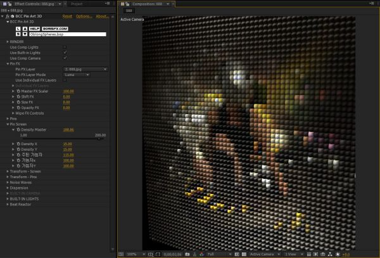This screenshot has height=258, width=380.
Task: Open the Pin FX Layer Mode Luma dropdown
Action: [x=77, y=75]
